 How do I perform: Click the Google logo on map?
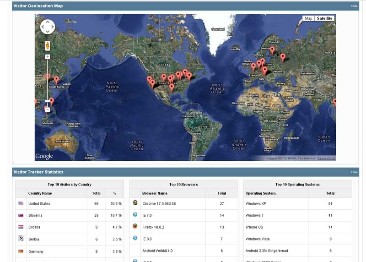tap(44, 156)
